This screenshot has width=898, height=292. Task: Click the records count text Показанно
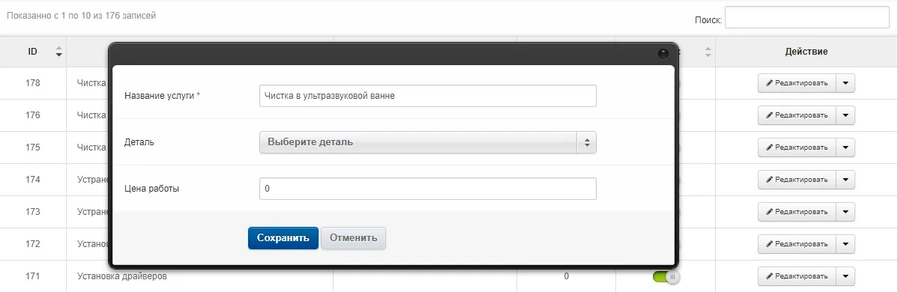coord(81,16)
